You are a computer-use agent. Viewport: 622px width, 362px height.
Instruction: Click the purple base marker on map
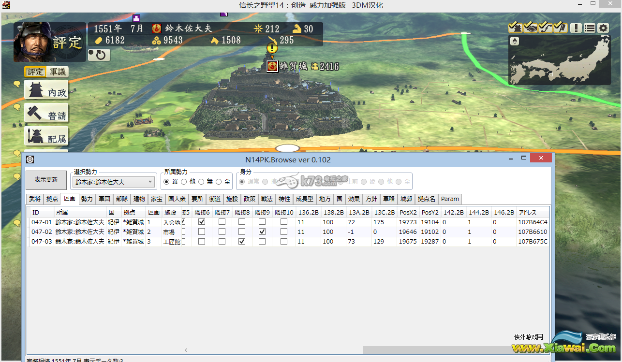[x=136, y=18]
